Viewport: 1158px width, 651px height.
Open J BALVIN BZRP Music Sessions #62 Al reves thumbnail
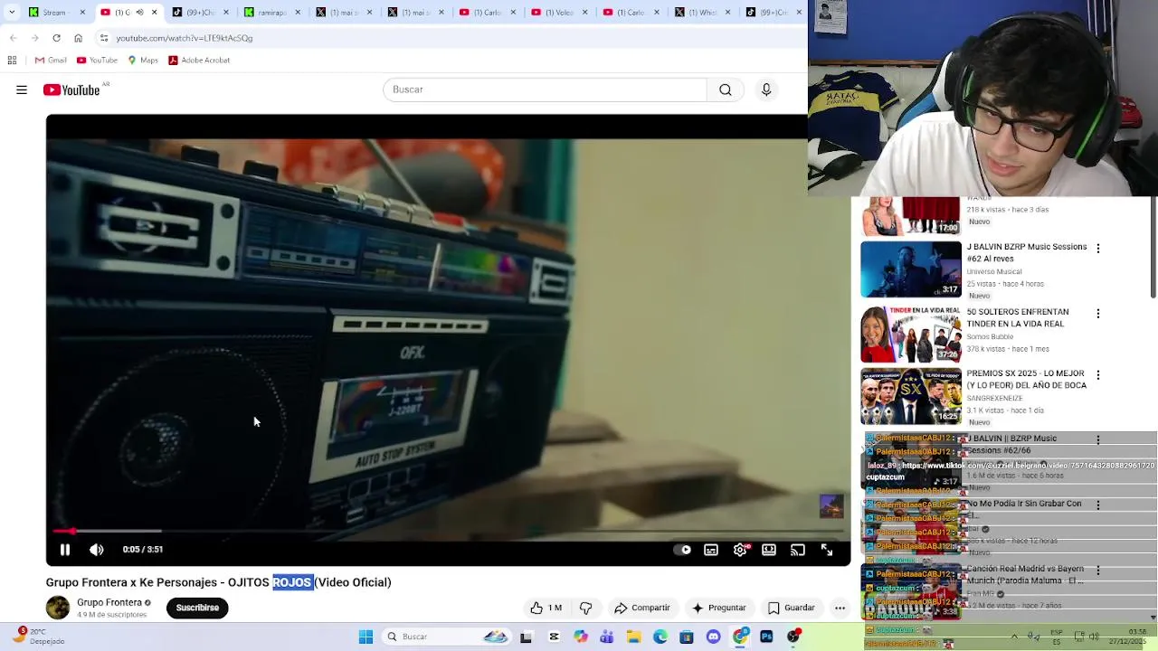coord(911,269)
